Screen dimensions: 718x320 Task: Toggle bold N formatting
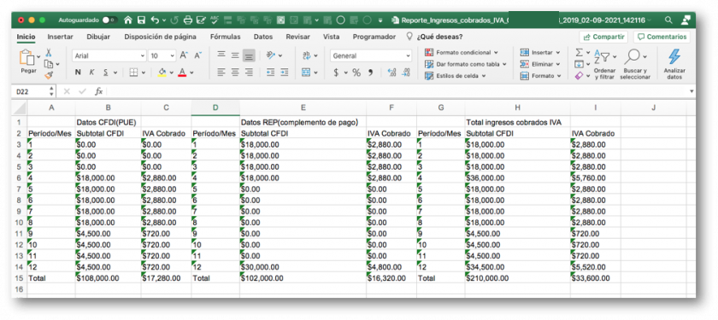point(78,73)
